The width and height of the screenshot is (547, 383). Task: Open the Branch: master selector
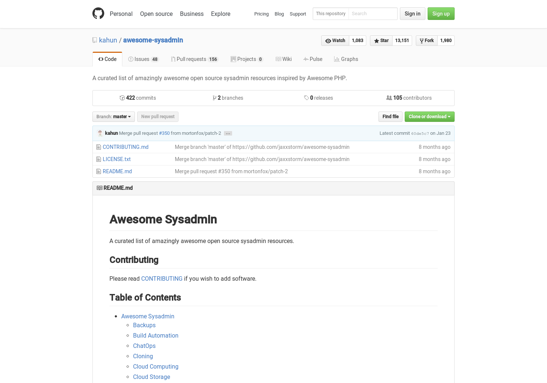point(113,117)
